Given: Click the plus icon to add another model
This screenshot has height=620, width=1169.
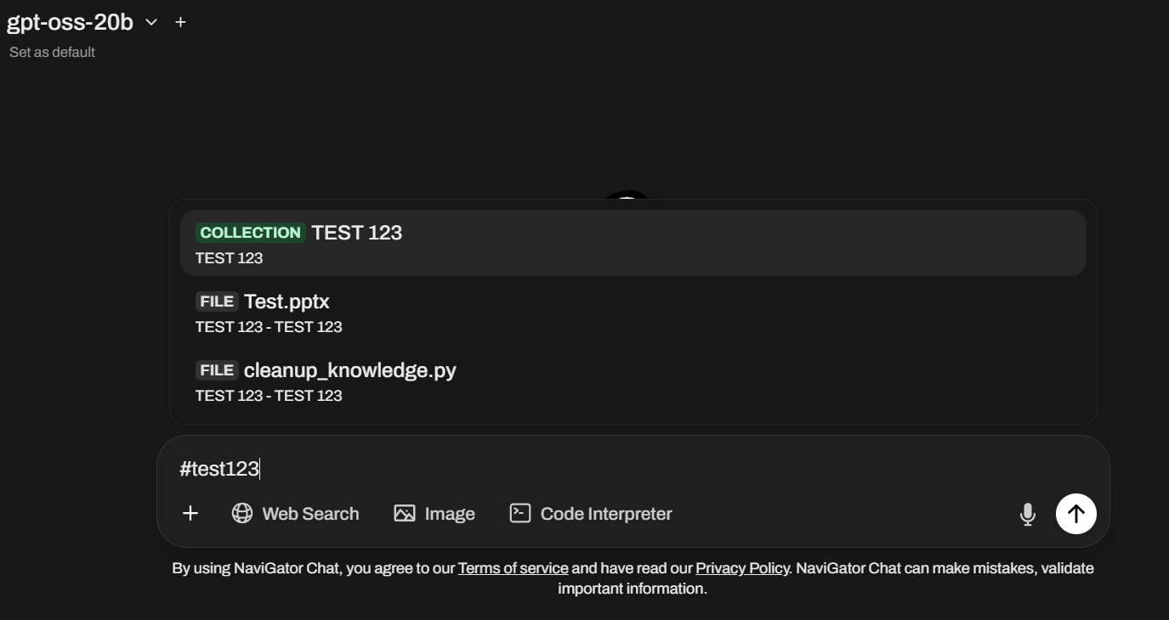Looking at the screenshot, I should point(180,23).
